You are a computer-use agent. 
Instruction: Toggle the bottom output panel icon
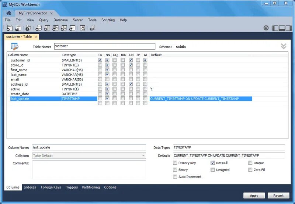[x=282, y=28]
